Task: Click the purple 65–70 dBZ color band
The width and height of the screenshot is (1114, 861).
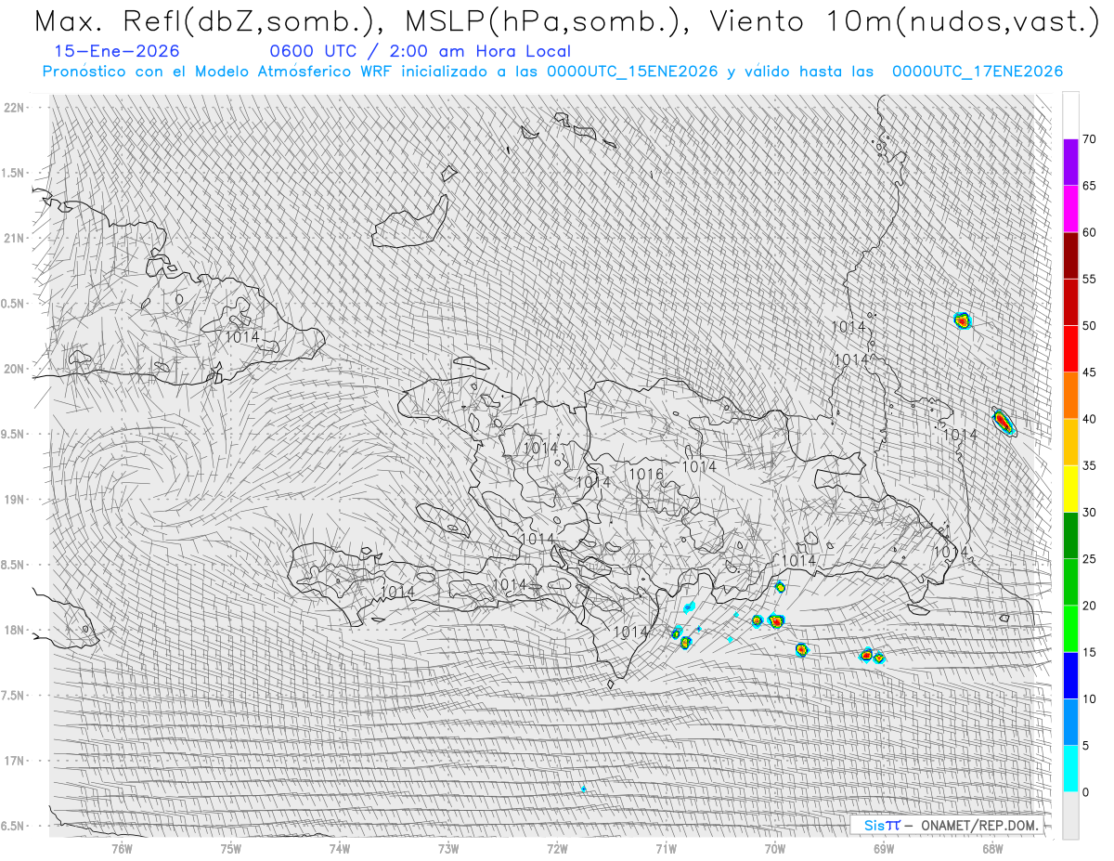Action: [x=1070, y=163]
